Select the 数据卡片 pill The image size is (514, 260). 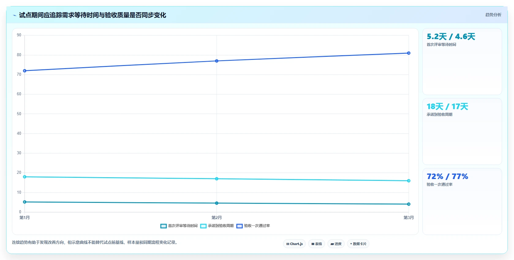(358, 244)
